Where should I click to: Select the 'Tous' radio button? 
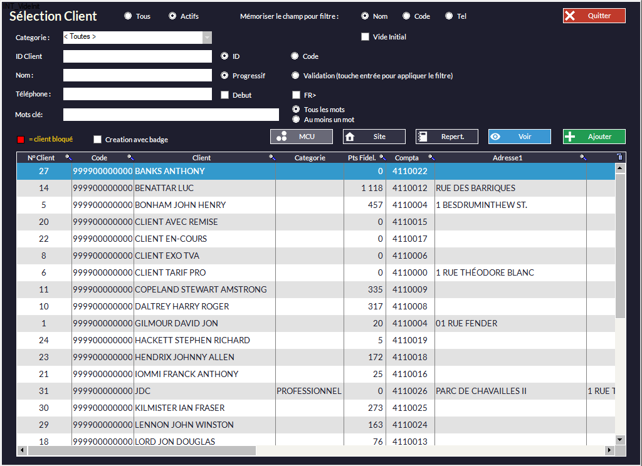tap(128, 16)
